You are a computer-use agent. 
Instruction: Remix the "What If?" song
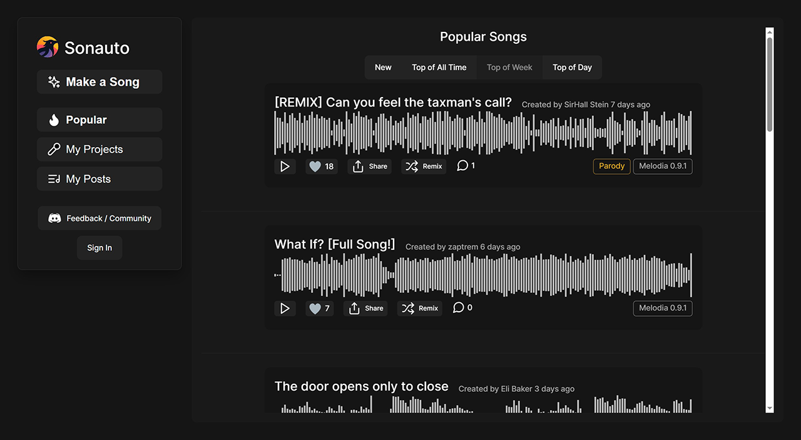[x=419, y=308]
